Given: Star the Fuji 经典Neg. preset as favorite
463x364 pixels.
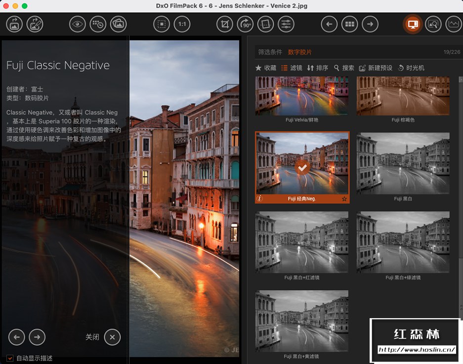Looking at the screenshot, I should (x=344, y=199).
